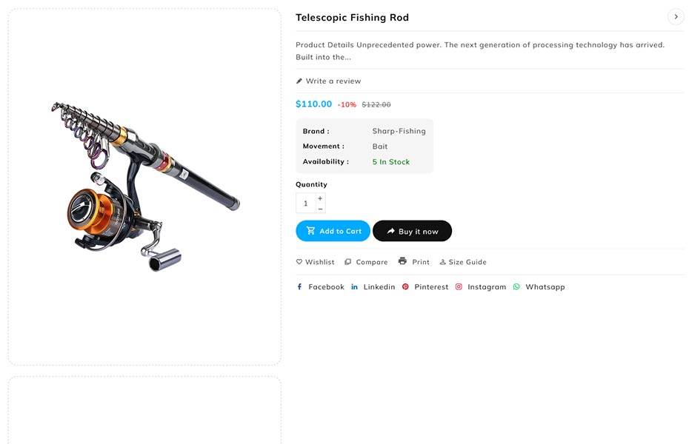Click the Instagram share icon
This screenshot has width=689, height=444.
pos(459,287)
